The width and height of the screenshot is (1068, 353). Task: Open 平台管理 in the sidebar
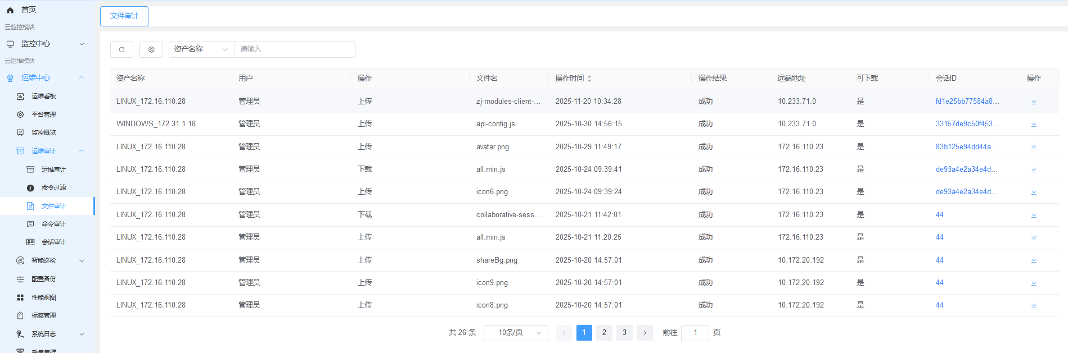click(x=43, y=114)
